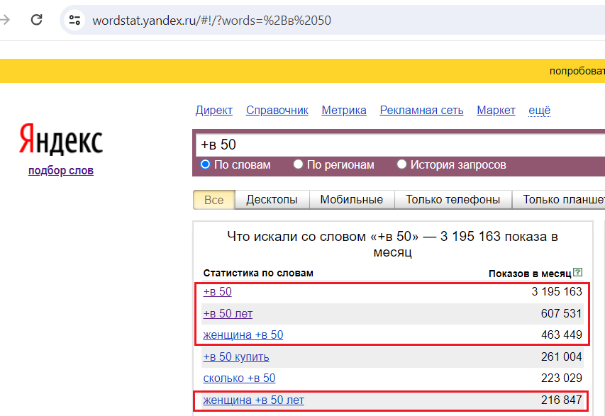Click the browser forward arrow
This screenshot has height=416, width=605.
click(x=4, y=20)
